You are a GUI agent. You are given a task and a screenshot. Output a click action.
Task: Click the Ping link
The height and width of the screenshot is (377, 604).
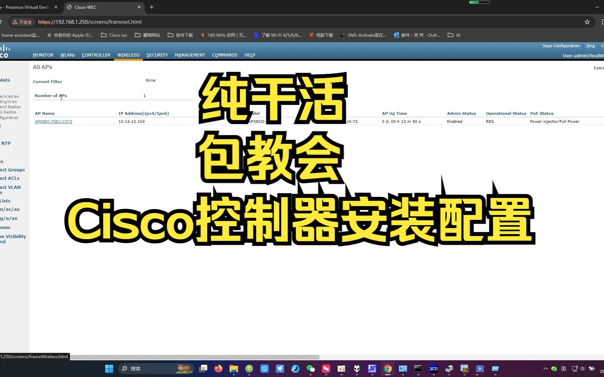[x=590, y=46]
